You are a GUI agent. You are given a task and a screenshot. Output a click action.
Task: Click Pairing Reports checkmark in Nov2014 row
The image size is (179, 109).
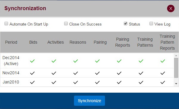coord(119,73)
